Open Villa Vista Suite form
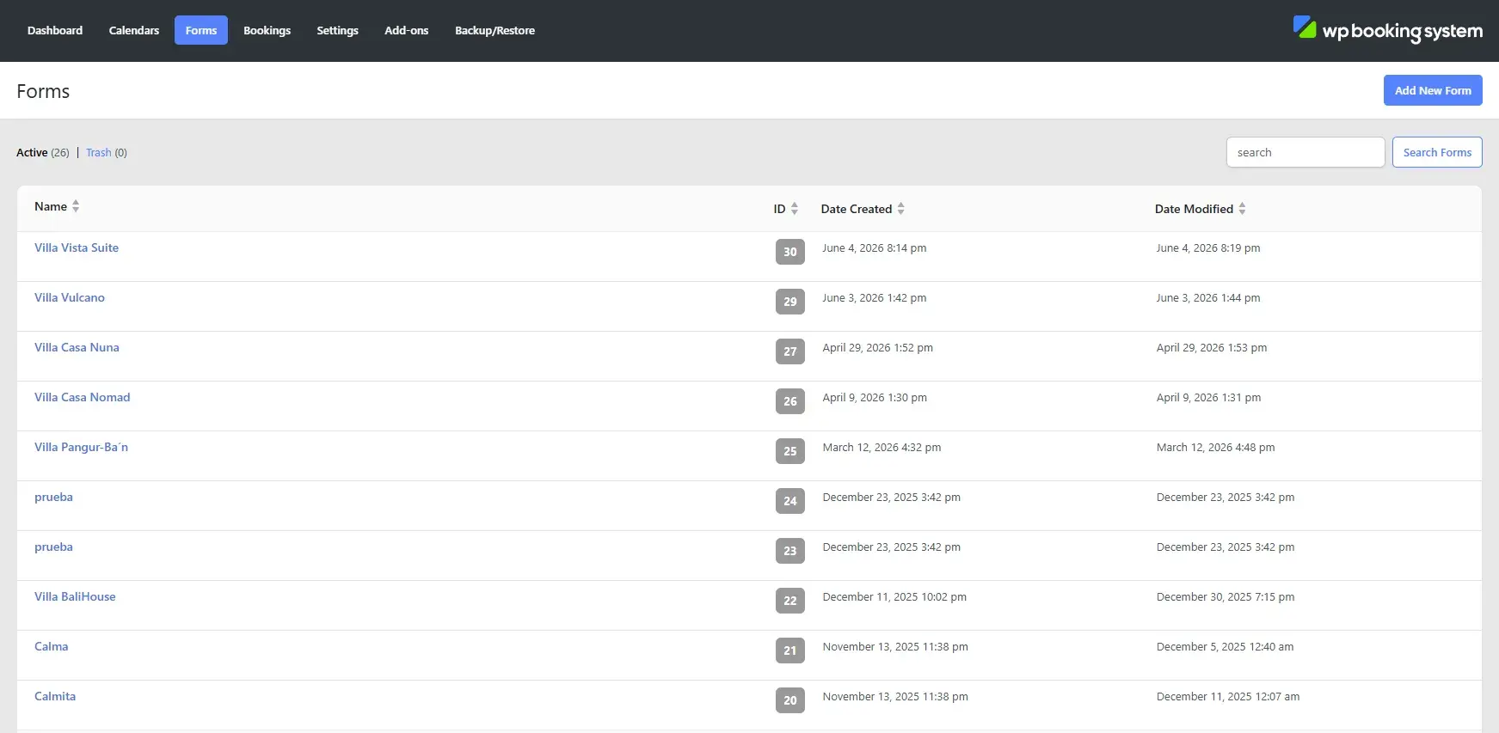1499x733 pixels. coord(77,247)
